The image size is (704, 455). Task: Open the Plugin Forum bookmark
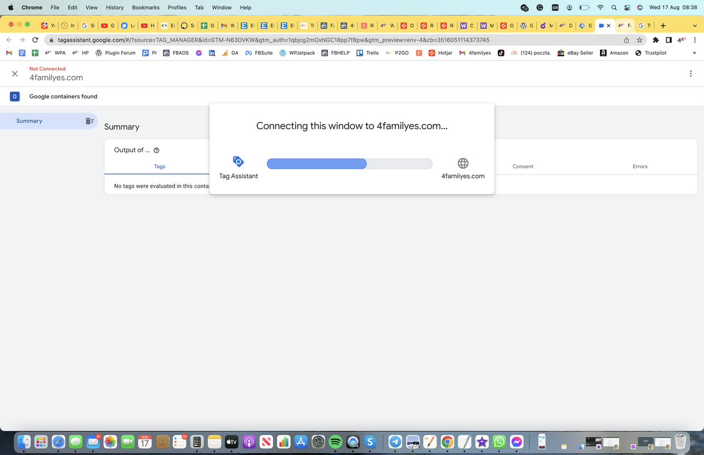coord(115,53)
